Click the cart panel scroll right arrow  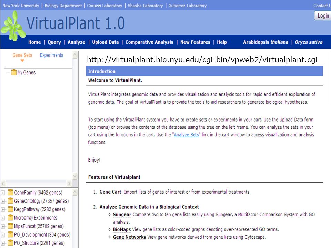69,184
